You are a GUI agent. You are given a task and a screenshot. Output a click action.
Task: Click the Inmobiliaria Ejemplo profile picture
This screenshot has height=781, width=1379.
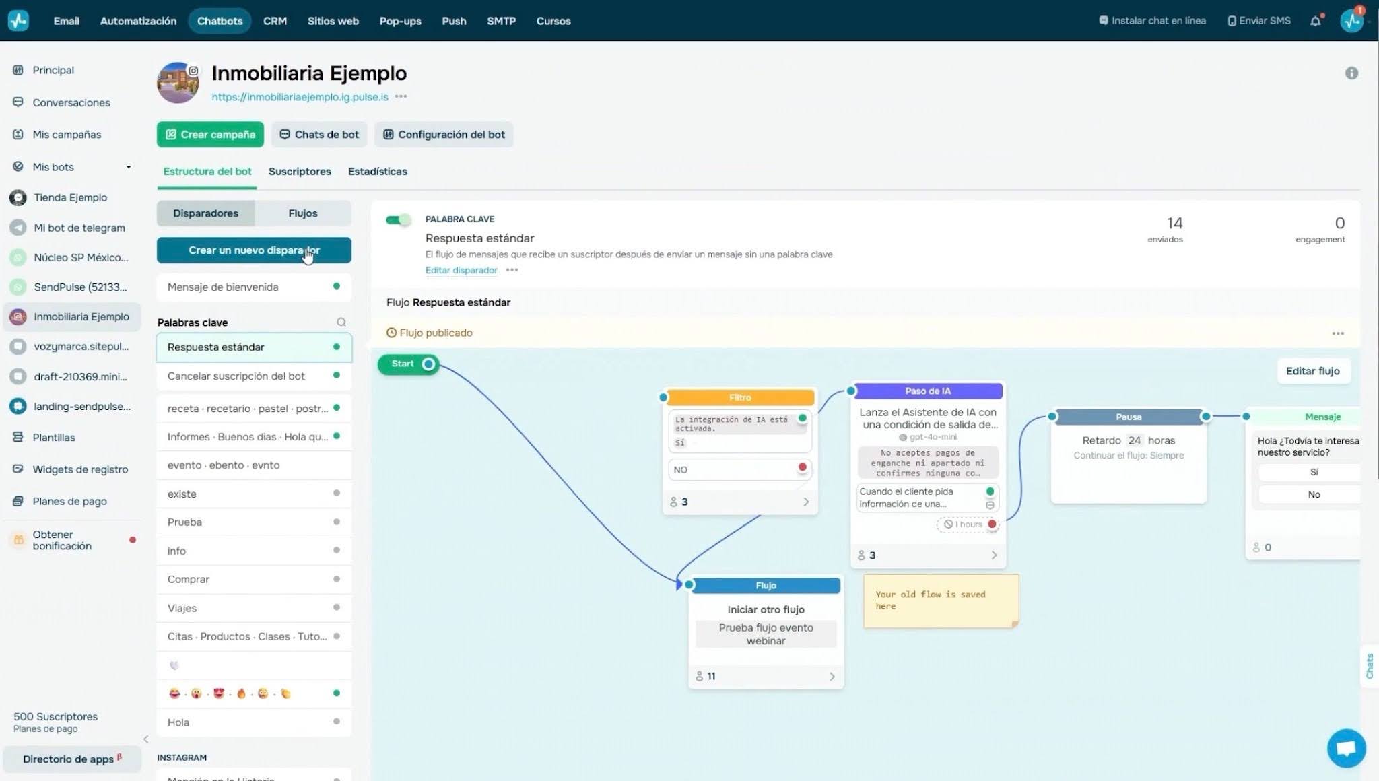pyautogui.click(x=178, y=83)
